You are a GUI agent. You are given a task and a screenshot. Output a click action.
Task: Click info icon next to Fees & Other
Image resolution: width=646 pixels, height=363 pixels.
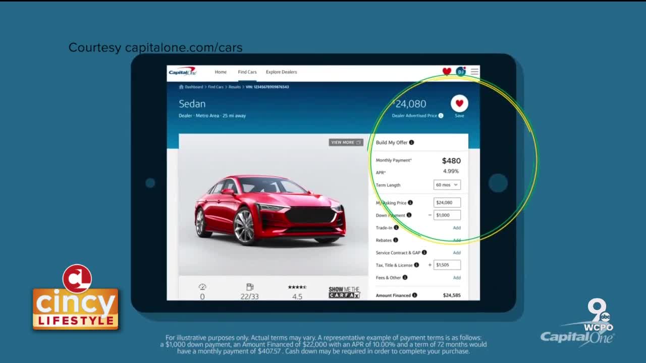[x=405, y=277]
